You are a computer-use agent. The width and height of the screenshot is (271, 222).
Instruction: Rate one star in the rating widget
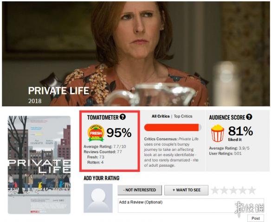tap(215, 190)
